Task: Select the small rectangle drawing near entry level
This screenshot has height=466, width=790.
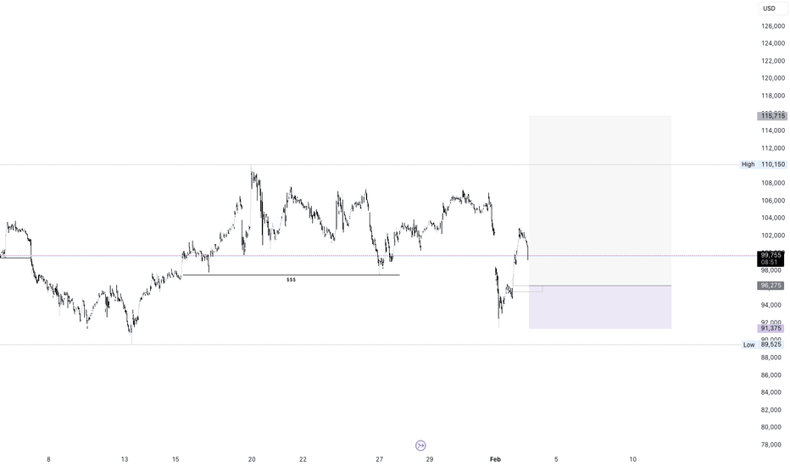Action: coord(527,289)
